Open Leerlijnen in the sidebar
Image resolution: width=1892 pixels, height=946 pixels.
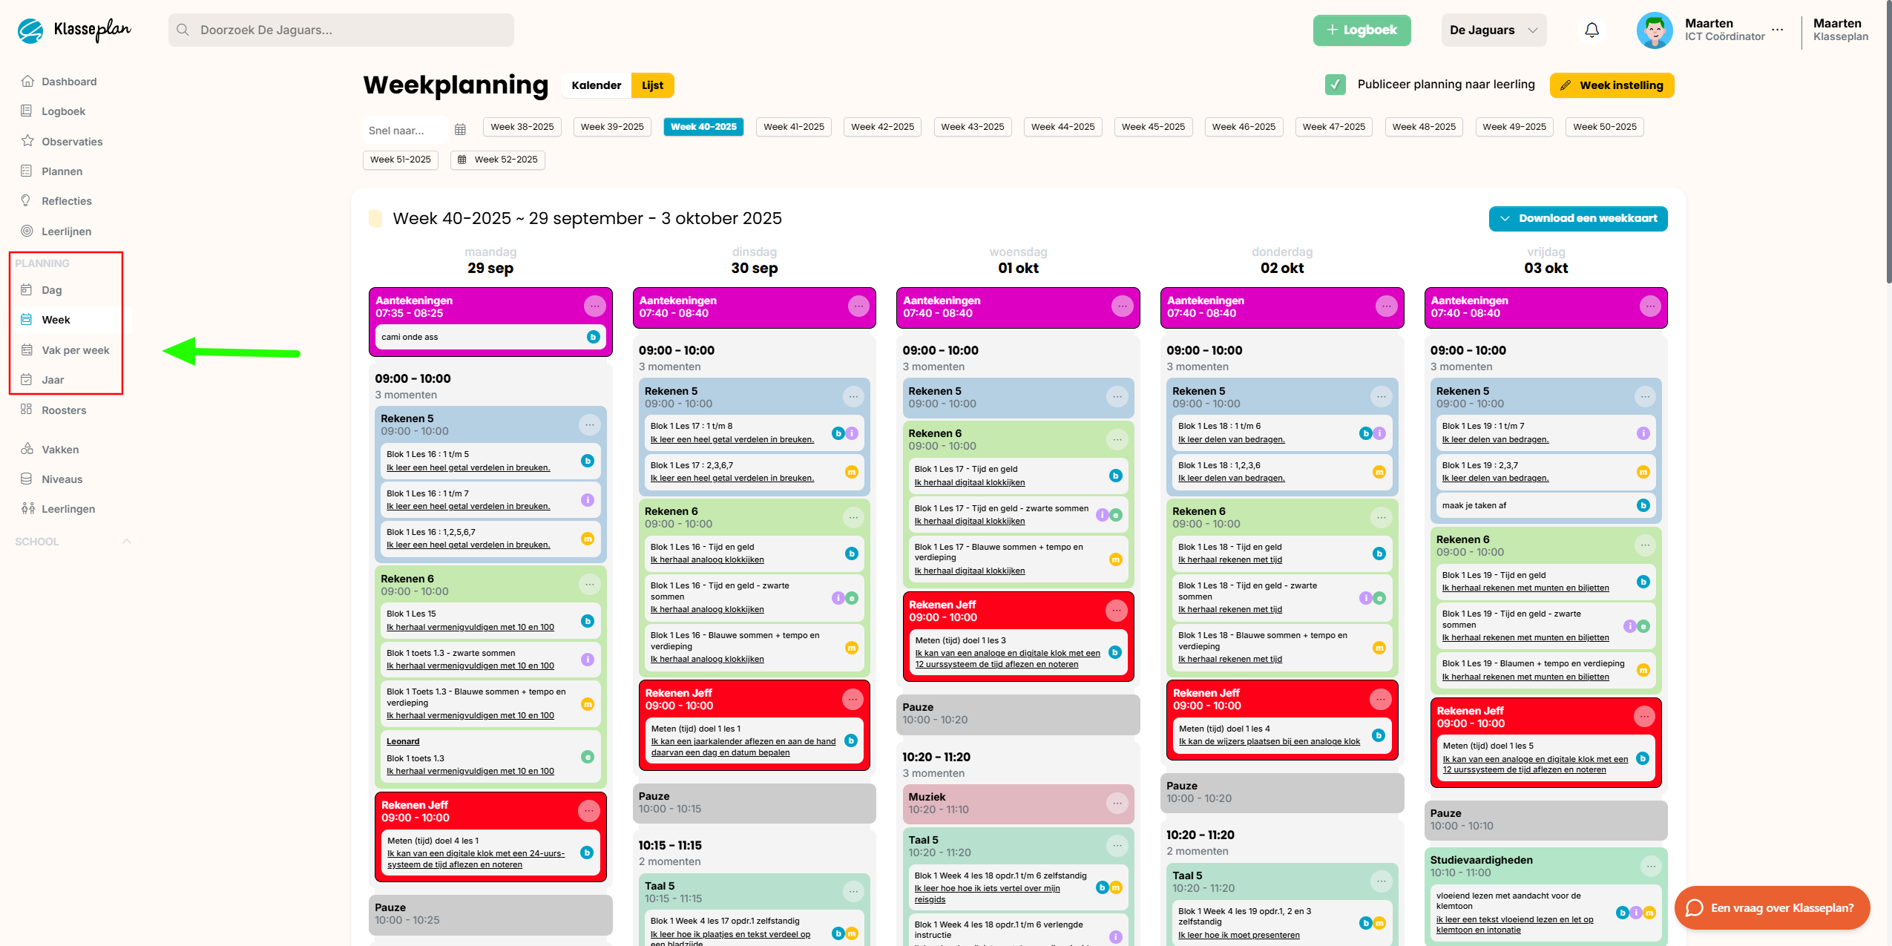pyautogui.click(x=66, y=231)
